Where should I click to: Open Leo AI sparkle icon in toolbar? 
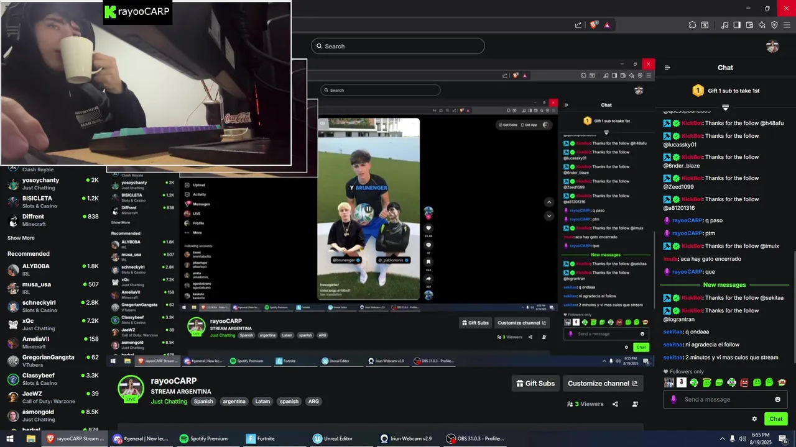pos(762,25)
